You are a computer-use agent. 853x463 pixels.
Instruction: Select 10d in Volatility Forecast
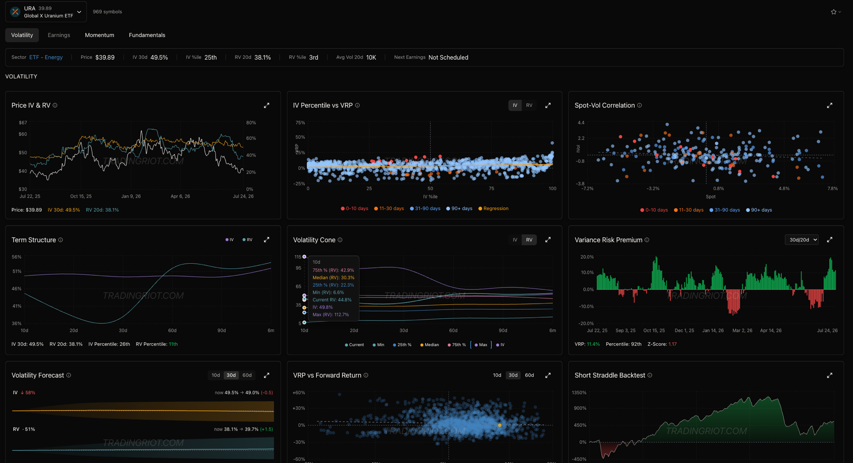(216, 375)
